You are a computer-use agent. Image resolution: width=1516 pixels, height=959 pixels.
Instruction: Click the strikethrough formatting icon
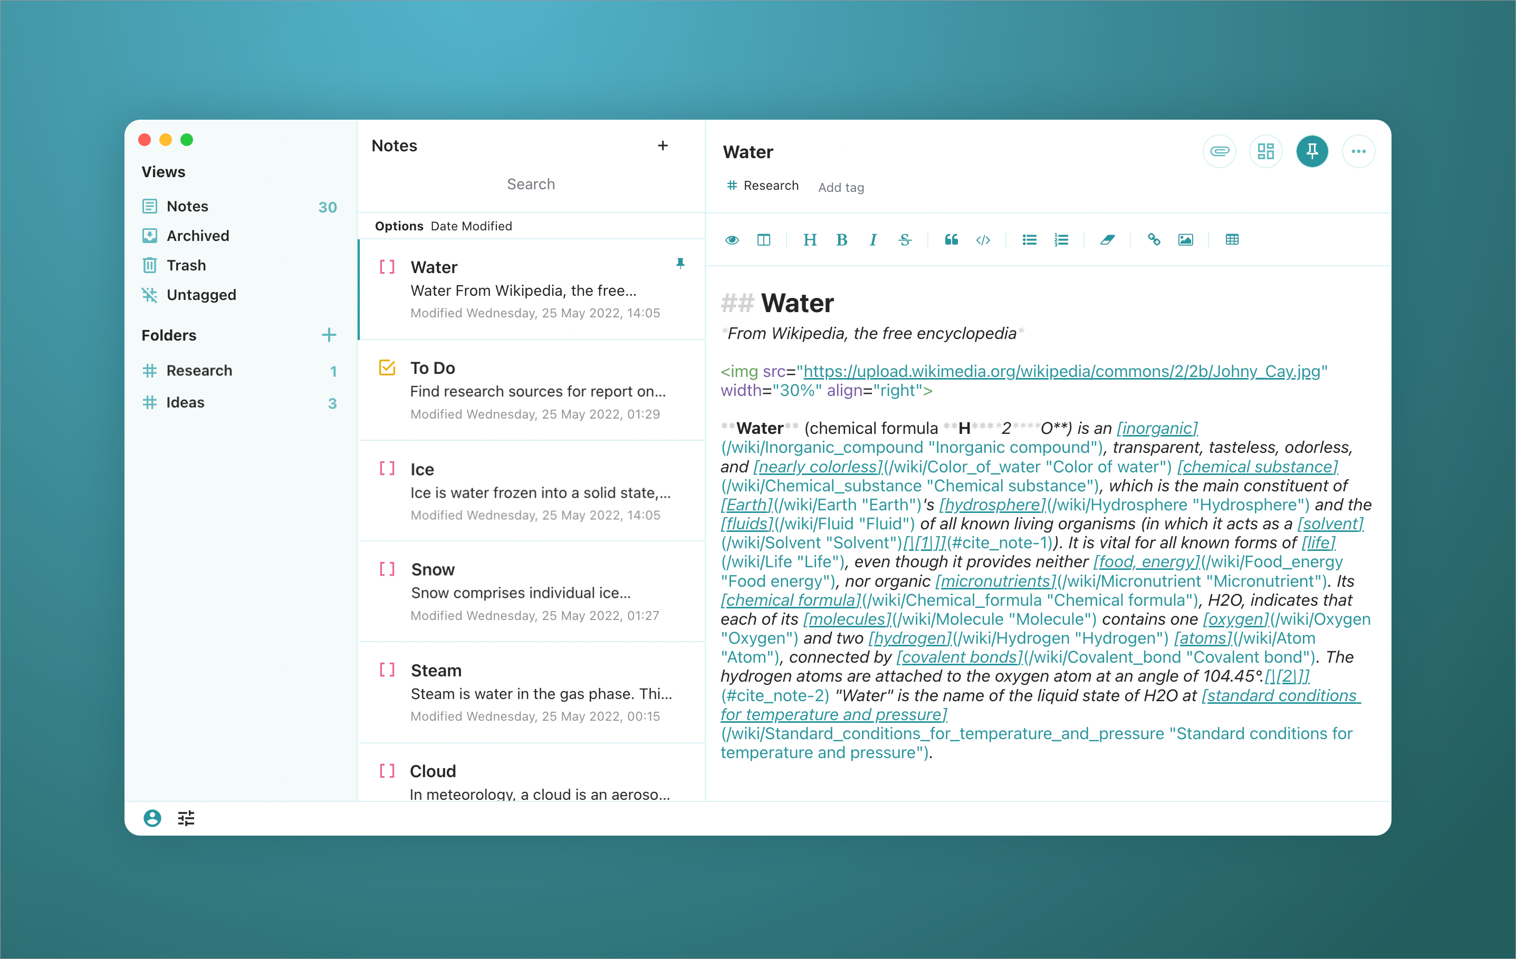point(906,240)
